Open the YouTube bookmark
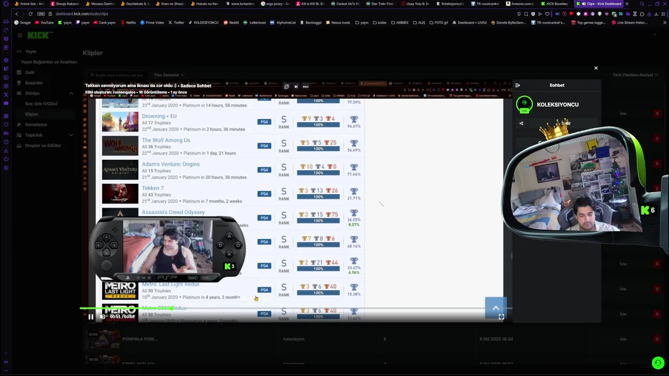This screenshot has width=669, height=376. coord(44,23)
